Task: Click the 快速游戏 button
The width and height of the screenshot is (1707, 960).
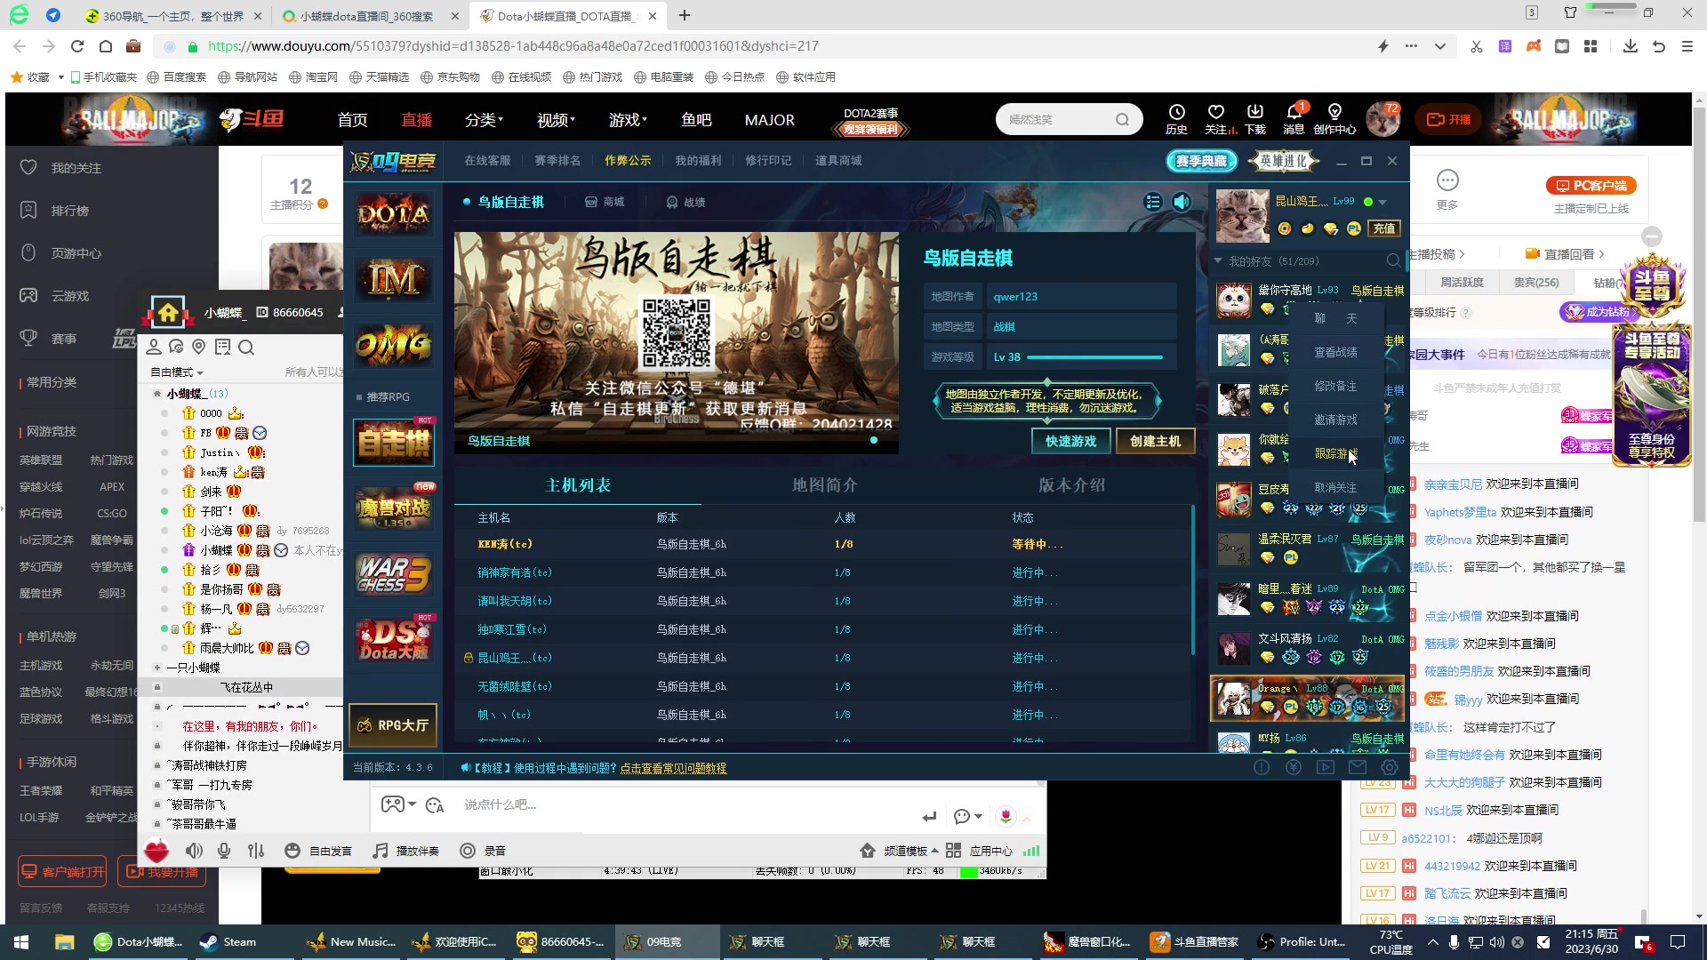Action: pos(1070,441)
